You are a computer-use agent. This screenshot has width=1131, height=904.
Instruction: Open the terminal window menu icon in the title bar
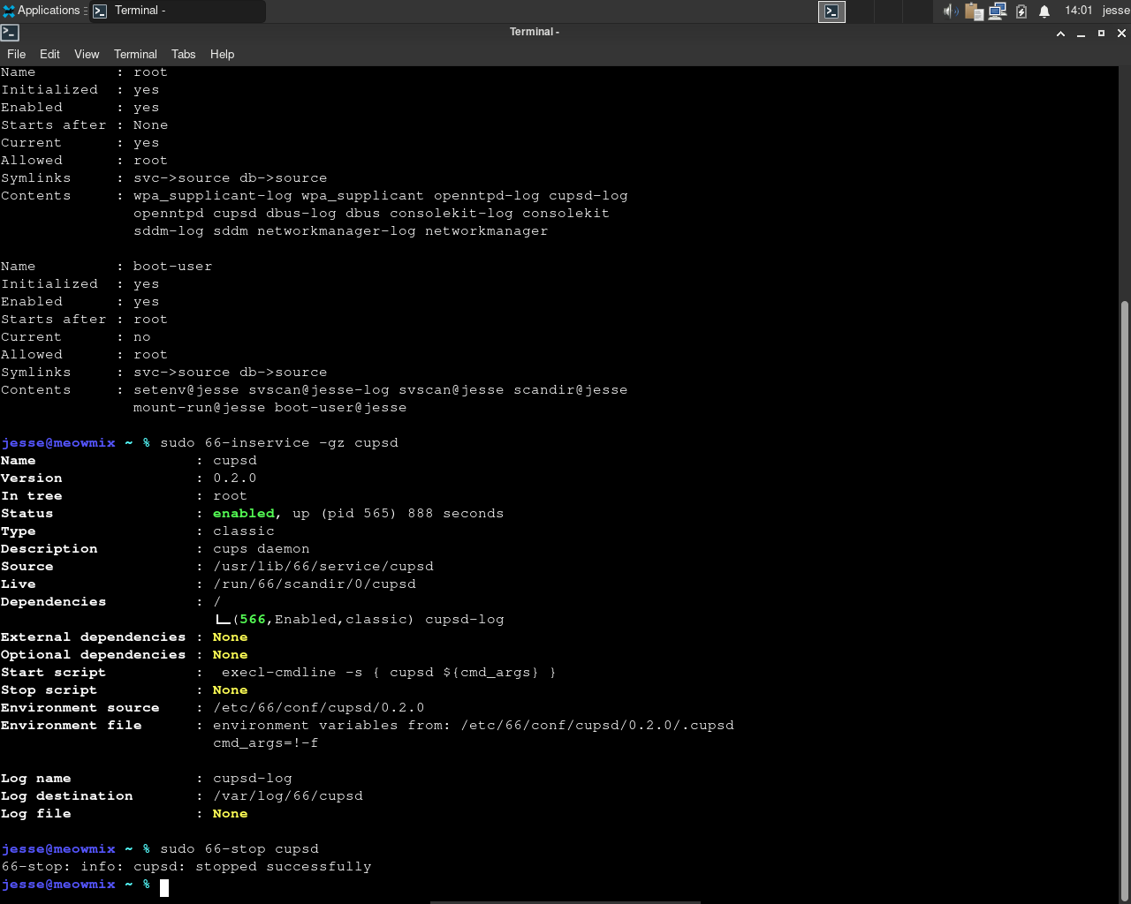pyautogui.click(x=11, y=33)
